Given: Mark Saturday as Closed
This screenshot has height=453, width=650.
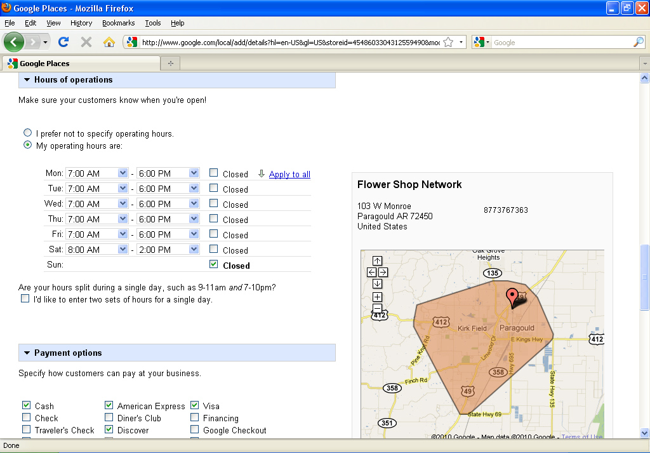Looking at the screenshot, I should click(213, 249).
